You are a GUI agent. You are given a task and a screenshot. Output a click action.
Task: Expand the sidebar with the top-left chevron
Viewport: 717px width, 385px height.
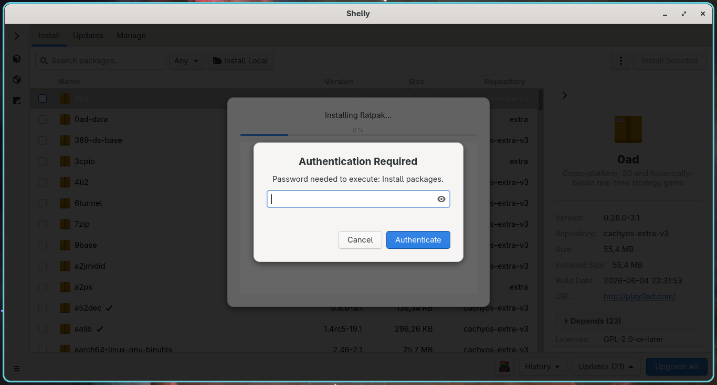point(17,36)
